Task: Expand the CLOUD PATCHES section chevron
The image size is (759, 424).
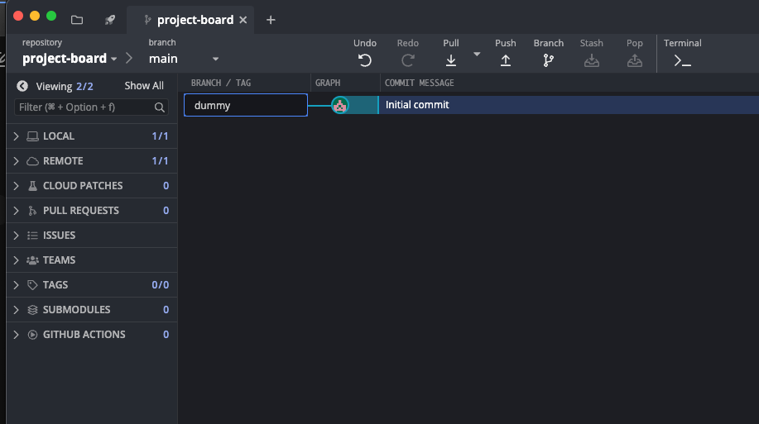Action: [16, 186]
